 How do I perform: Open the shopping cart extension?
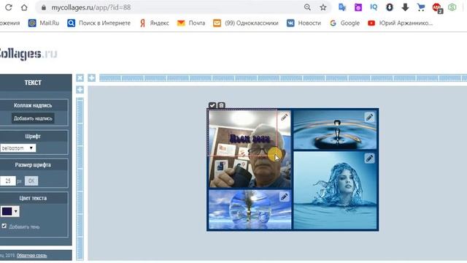pos(421,7)
